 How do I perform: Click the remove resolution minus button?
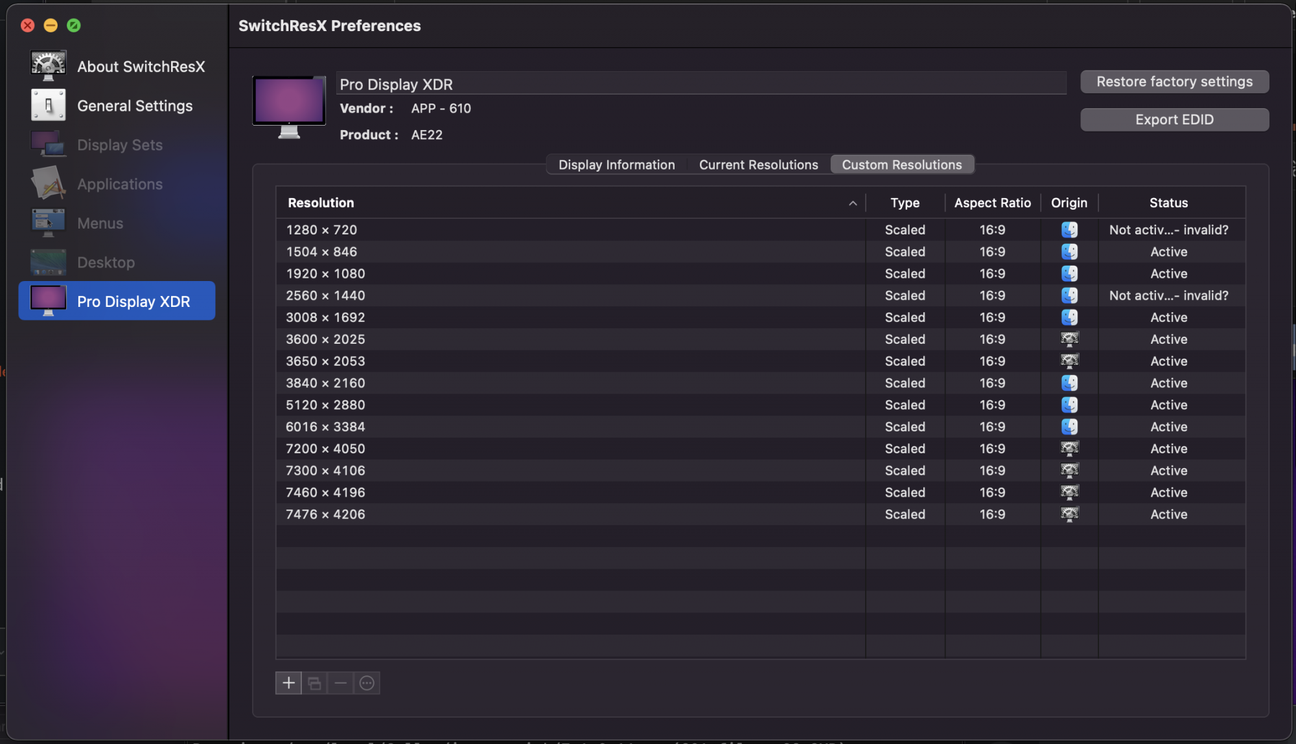tap(340, 682)
